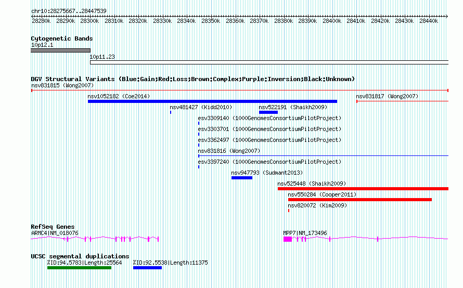The width and height of the screenshot is (463, 288).
Task: Open esv3303701 1000Genomes variant label
Action: 269,129
